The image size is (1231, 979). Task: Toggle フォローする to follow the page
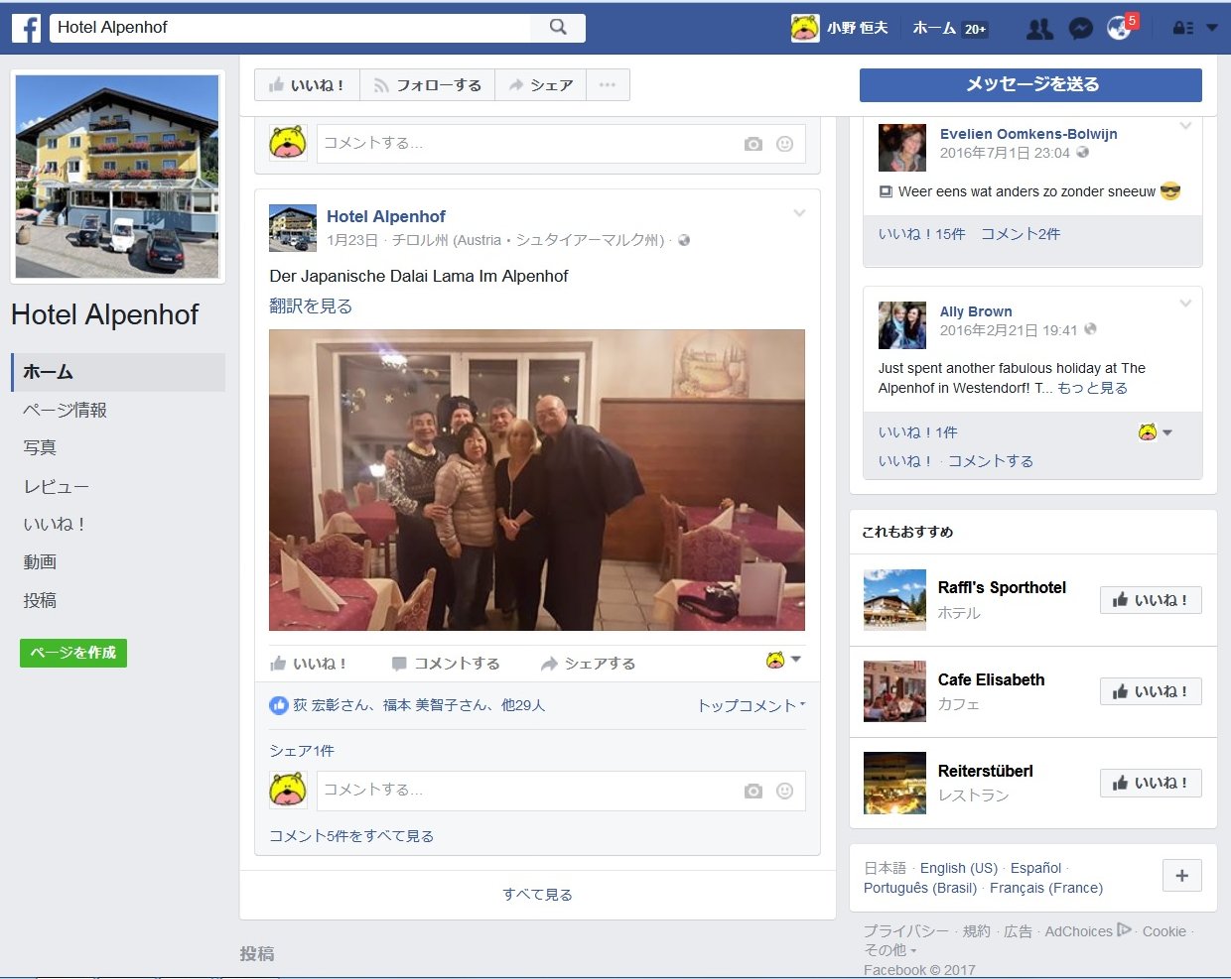click(427, 85)
